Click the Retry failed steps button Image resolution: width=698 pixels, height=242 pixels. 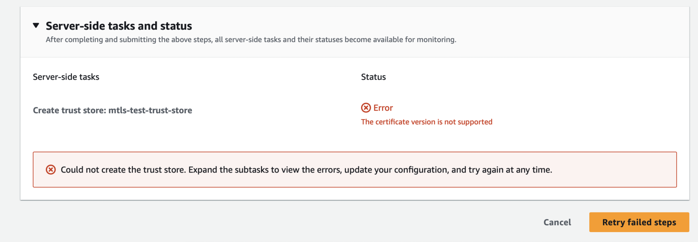click(x=639, y=222)
